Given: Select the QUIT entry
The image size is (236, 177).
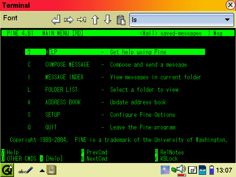Looking at the screenshot, I should (x=51, y=127).
